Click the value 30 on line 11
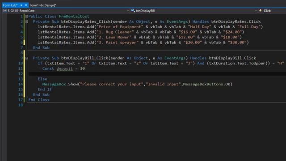Viewport: 286px width, 161px height. point(82,68)
